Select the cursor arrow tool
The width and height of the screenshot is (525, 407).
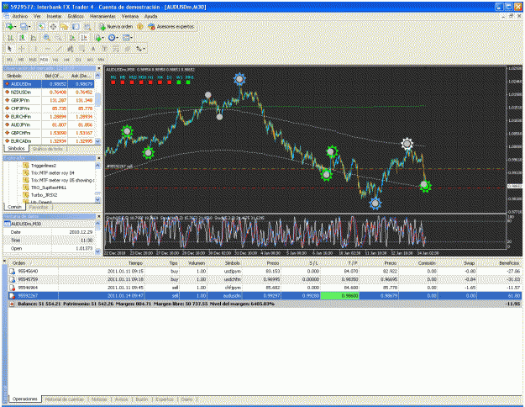click(10, 49)
